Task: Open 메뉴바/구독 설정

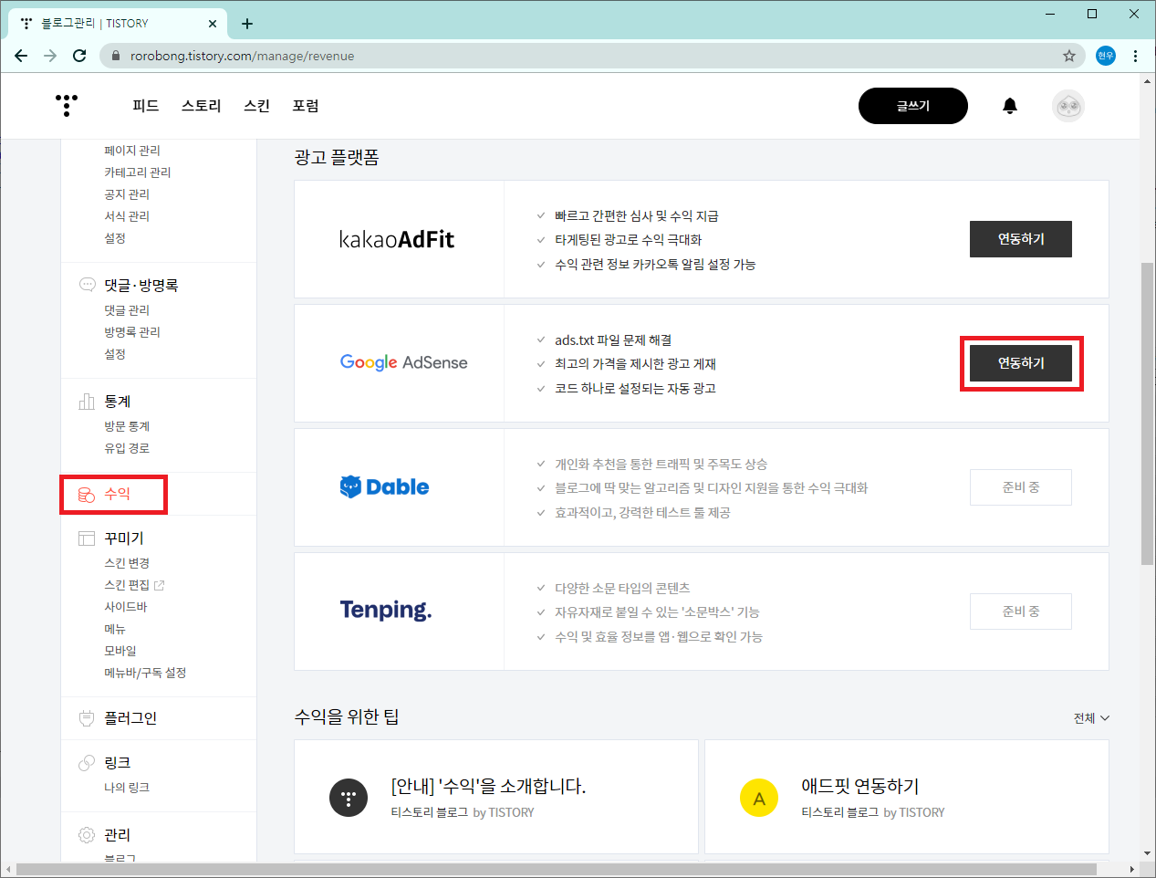Action: point(145,673)
